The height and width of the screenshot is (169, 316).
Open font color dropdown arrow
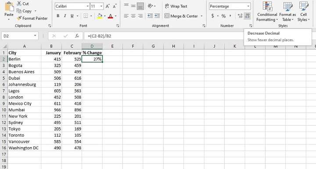coord(116,16)
